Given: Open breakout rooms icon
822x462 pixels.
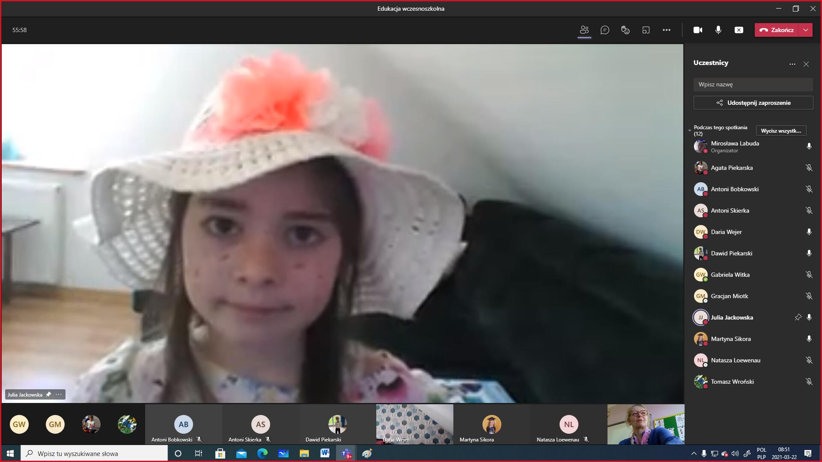Looking at the screenshot, I should (646, 30).
